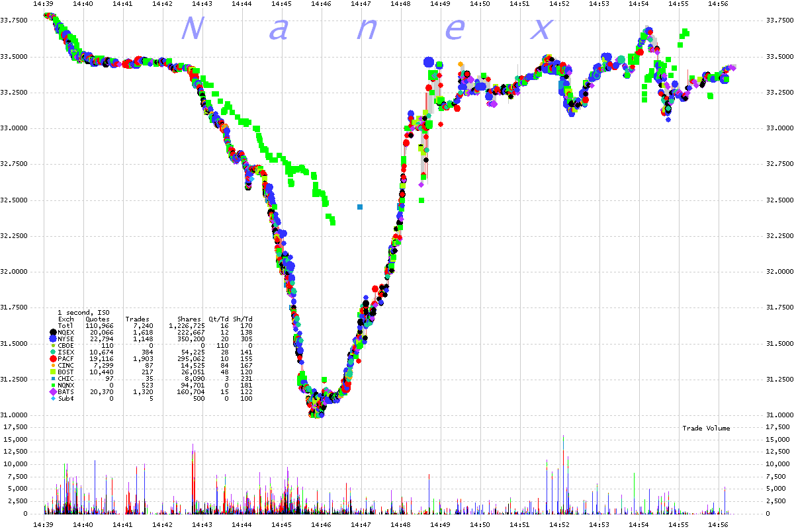Click the purple BATS diamond legend marker
The image size is (794, 529).
point(53,391)
